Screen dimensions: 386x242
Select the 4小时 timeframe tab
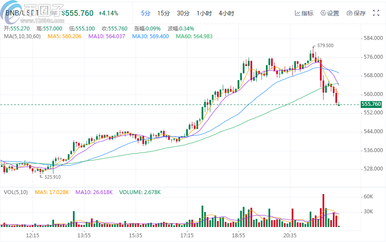[x=226, y=13]
